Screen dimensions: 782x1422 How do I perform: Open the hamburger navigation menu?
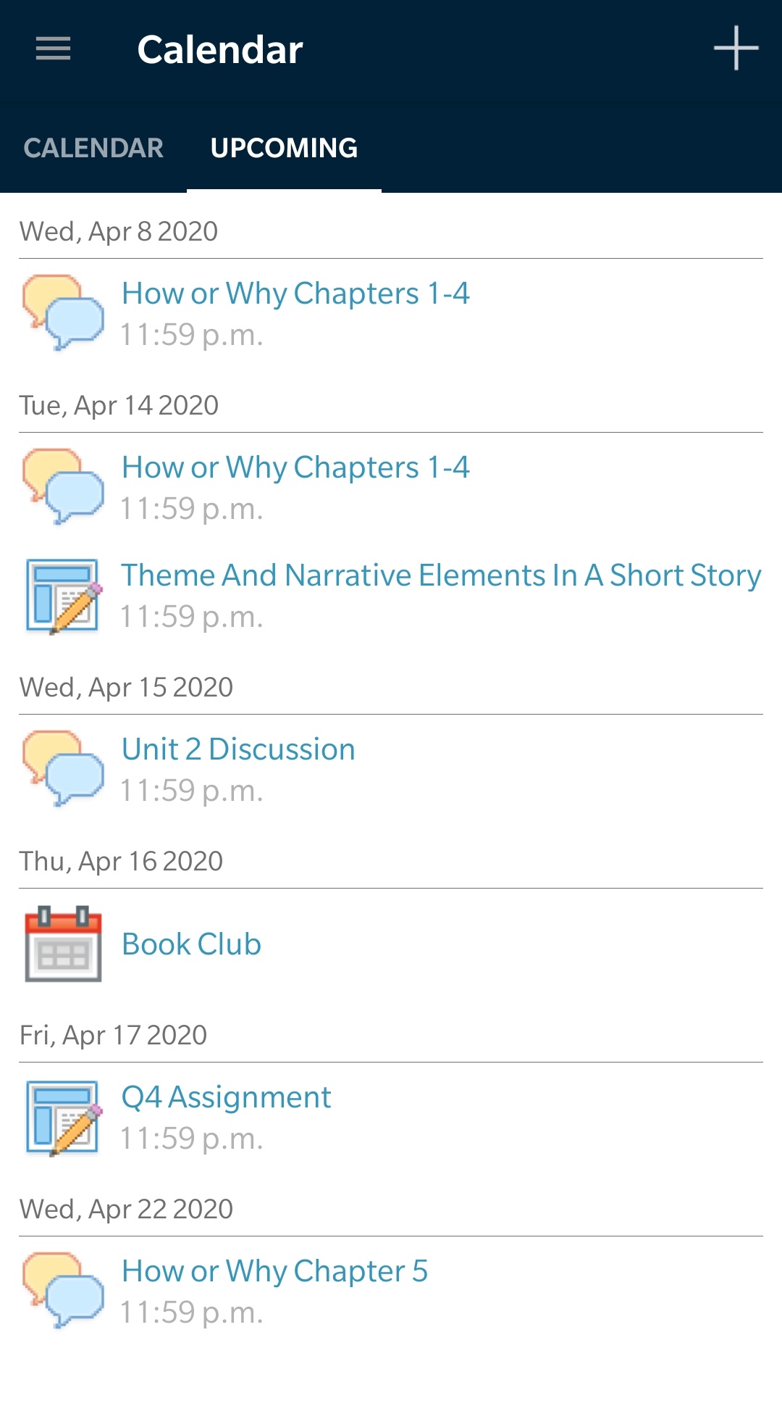54,49
